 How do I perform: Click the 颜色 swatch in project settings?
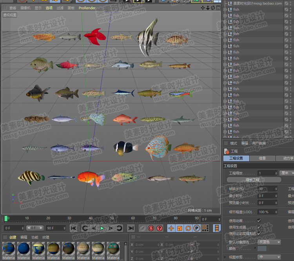pyautogui.click(x=262, y=248)
